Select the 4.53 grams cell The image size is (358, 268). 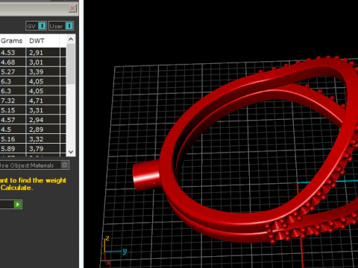pyautogui.click(x=13, y=53)
